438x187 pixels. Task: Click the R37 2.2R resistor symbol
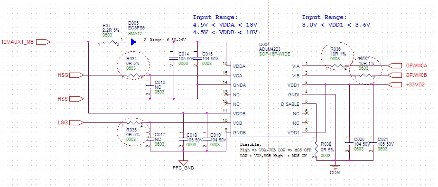click(x=109, y=42)
